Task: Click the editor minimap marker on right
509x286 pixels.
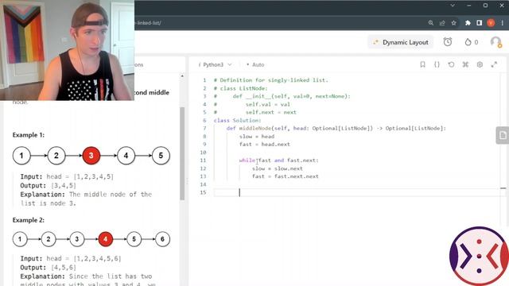Action: 503,188
